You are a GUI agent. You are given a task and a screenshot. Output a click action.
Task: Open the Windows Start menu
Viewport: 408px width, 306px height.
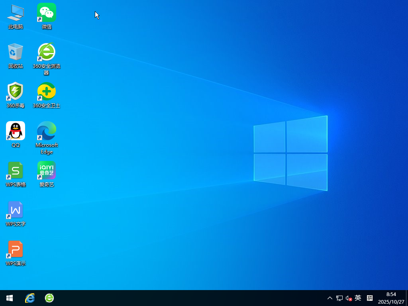coord(10,298)
